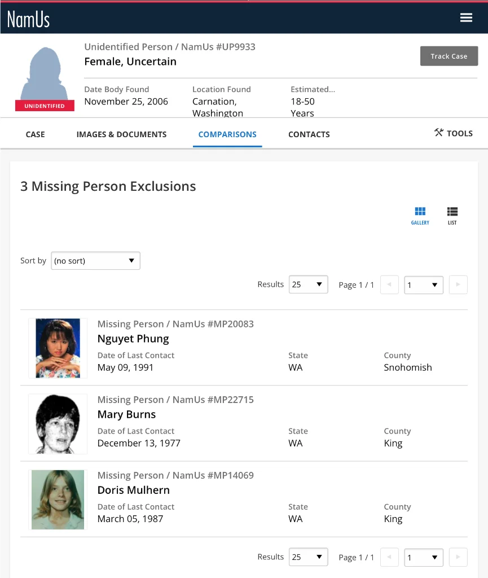Open the Images & Documents tab
Viewport: 488px width, 578px height.
121,134
